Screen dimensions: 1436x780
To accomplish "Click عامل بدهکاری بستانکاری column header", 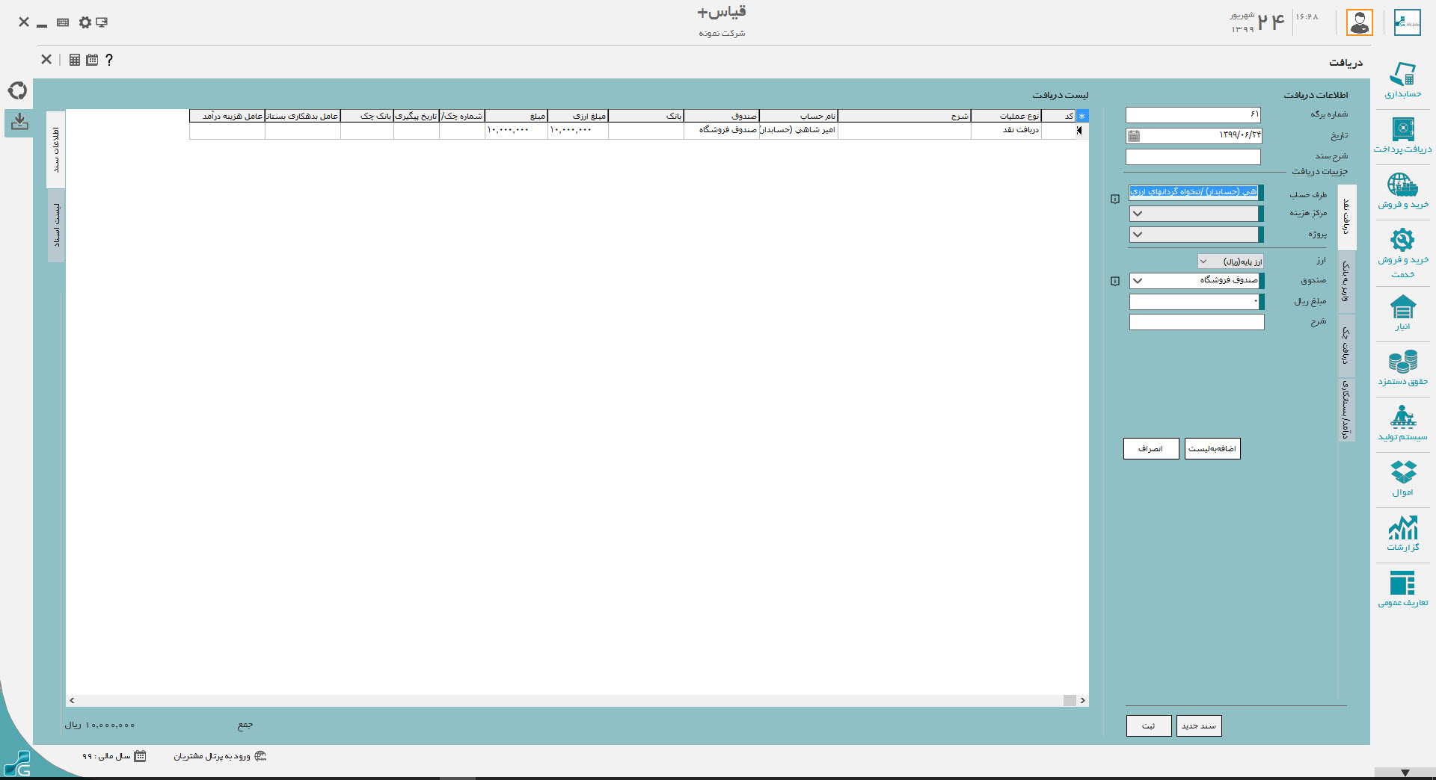I will [x=303, y=116].
